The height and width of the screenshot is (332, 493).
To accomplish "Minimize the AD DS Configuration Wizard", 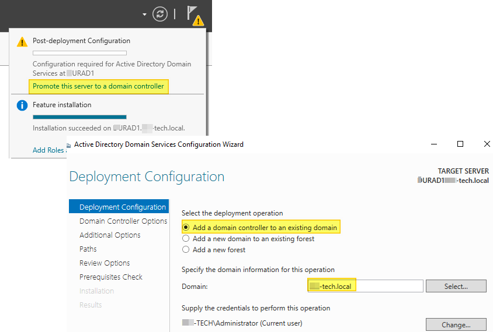I will click(434, 144).
